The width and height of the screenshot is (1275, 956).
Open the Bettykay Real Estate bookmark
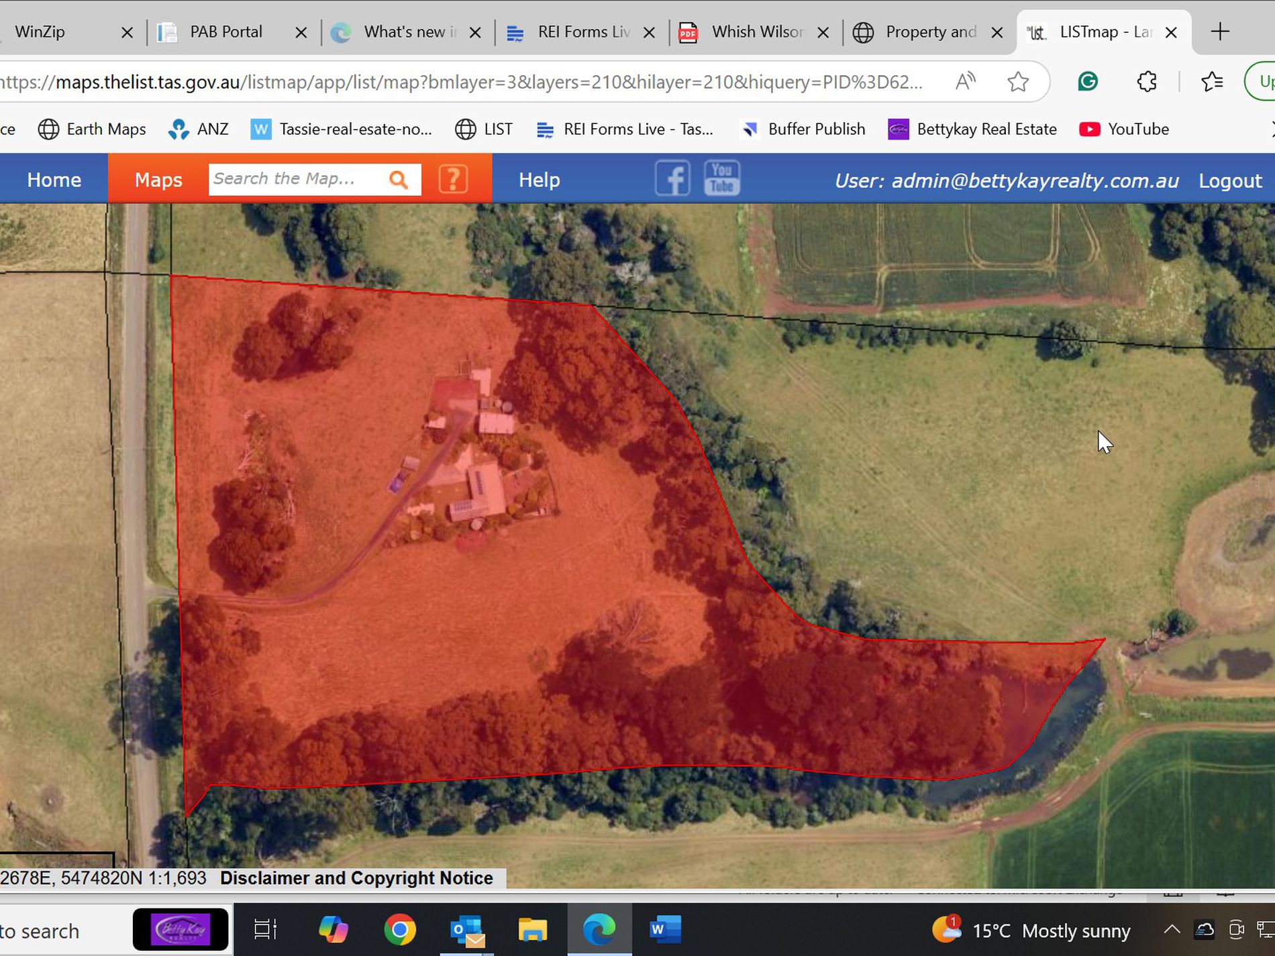point(972,129)
